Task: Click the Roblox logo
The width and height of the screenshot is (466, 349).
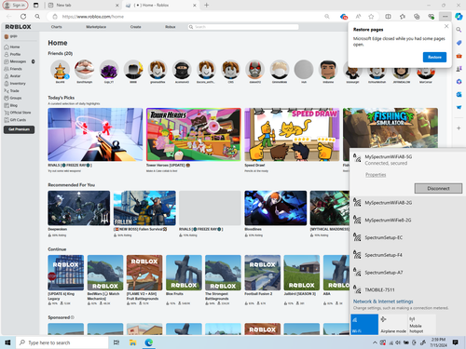Action: pos(18,27)
